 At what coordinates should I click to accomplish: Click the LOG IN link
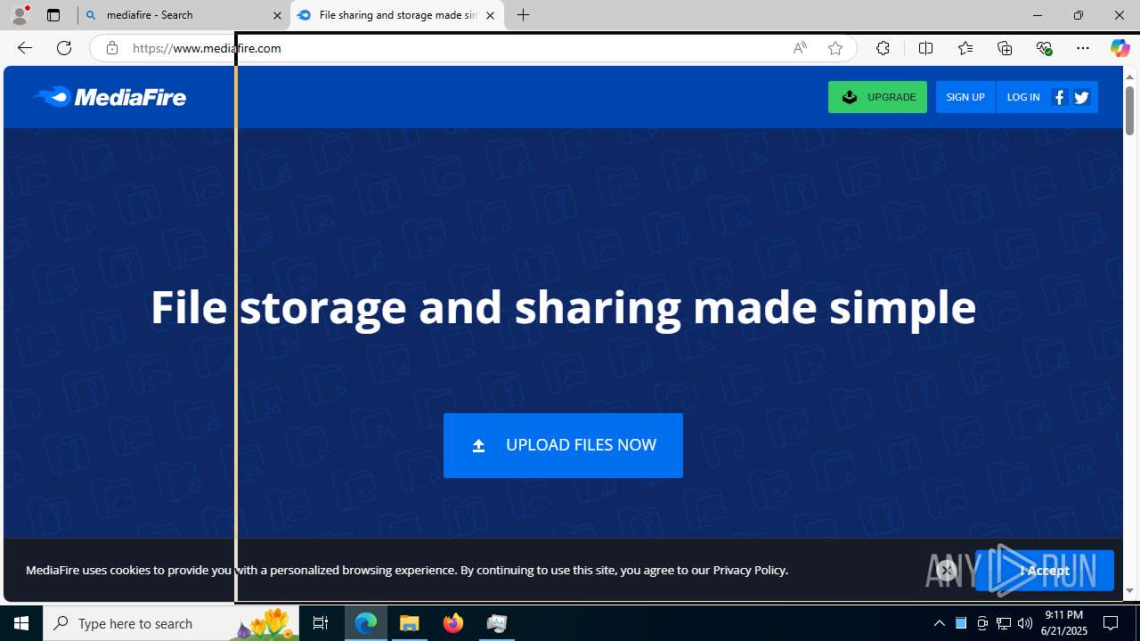(x=1022, y=97)
